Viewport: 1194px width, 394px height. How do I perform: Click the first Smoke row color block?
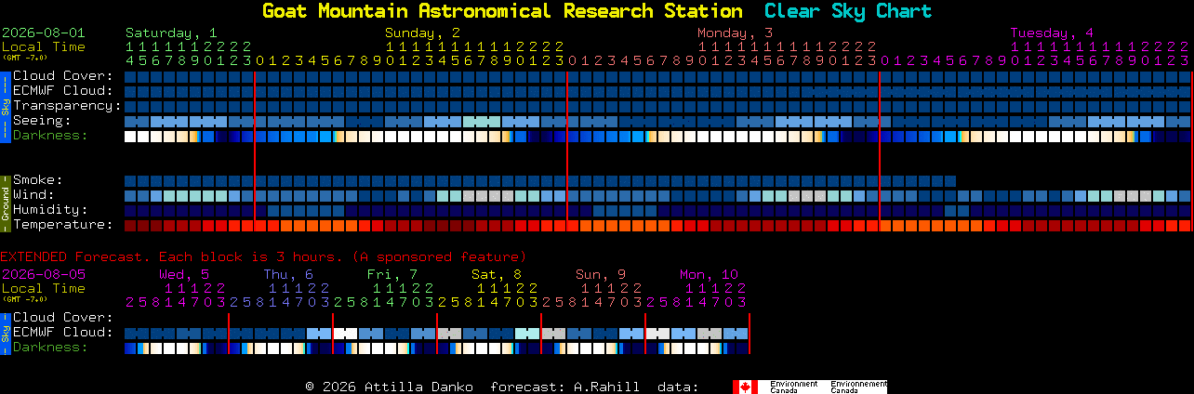[x=130, y=180]
